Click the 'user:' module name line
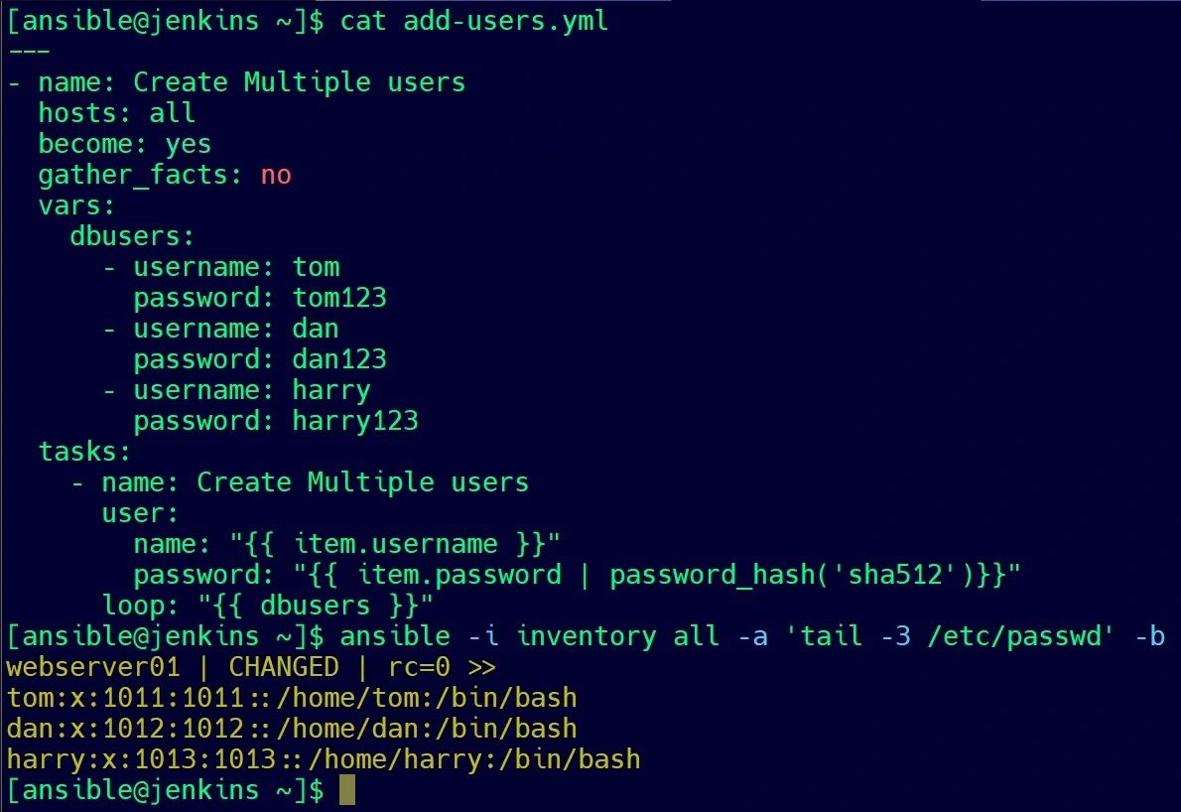1181x812 pixels. tap(141, 514)
